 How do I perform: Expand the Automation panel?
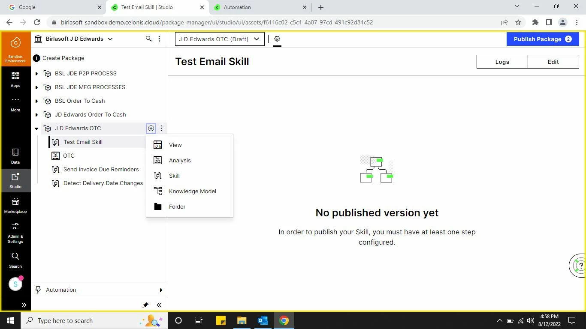tap(99, 290)
